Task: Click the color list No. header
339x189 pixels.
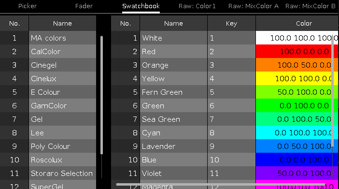Action: click(x=126, y=23)
